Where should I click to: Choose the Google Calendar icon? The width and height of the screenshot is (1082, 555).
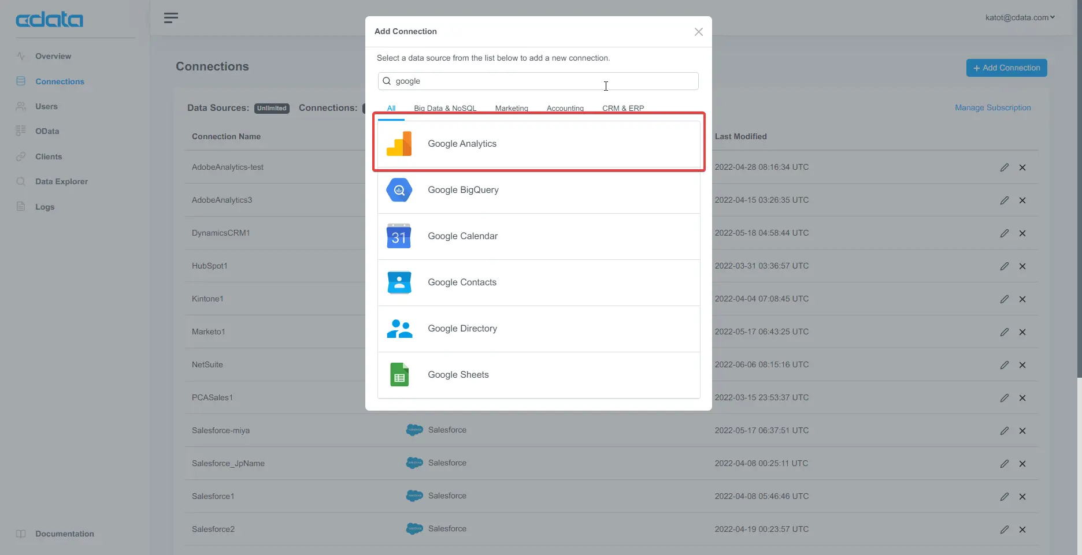(x=399, y=236)
